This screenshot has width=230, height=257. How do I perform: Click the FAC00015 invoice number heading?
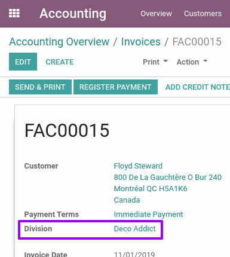tap(67, 130)
